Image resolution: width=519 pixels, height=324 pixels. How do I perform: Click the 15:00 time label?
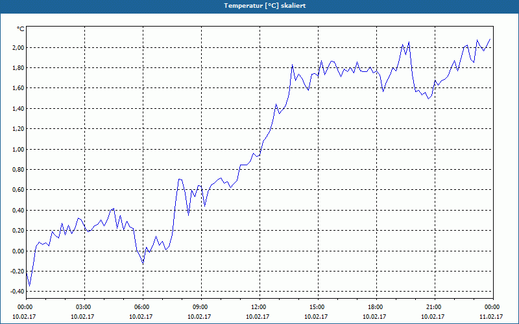point(318,307)
